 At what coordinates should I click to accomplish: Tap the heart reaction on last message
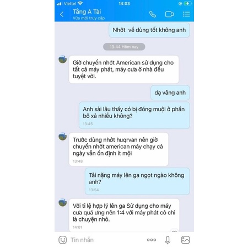[174, 230]
